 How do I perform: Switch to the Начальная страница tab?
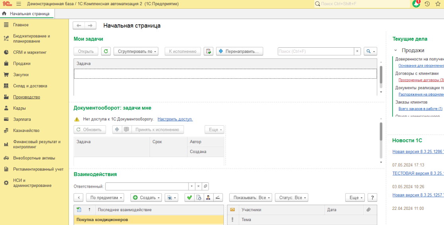tap(27, 14)
